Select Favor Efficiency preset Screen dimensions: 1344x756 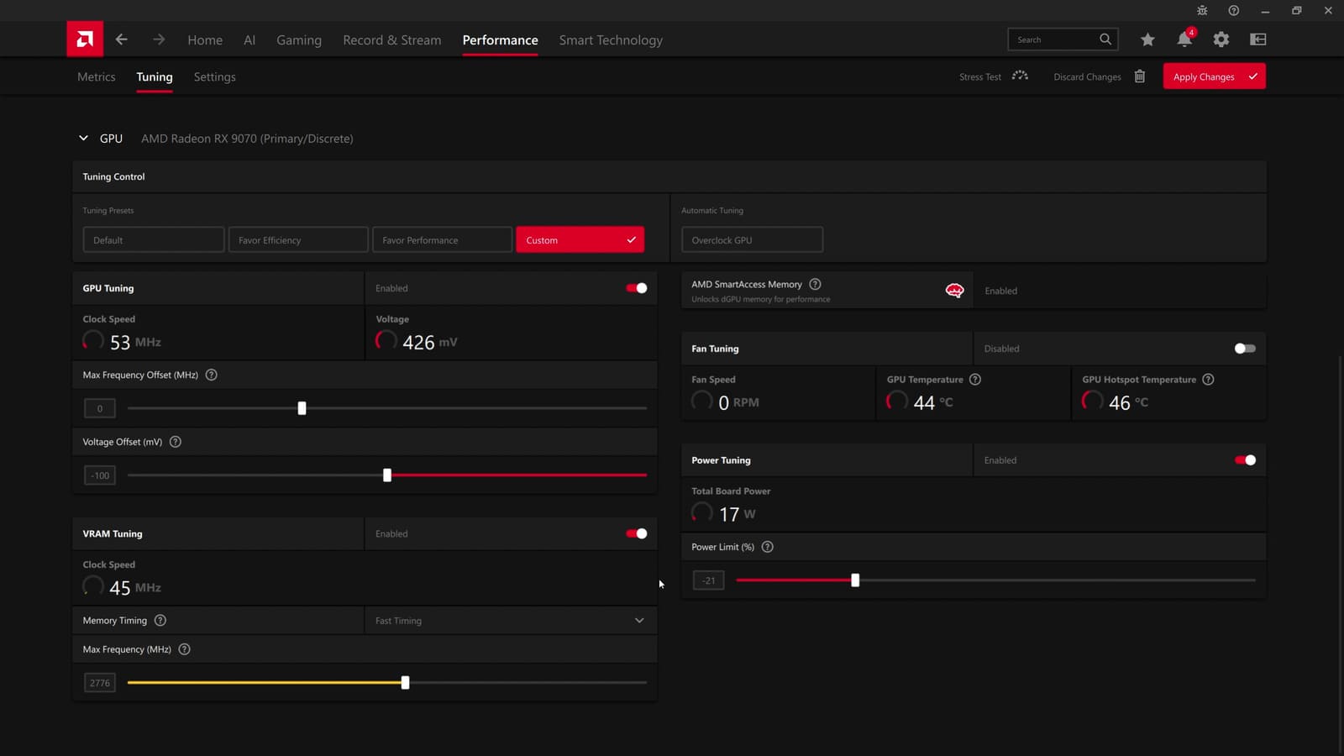pyautogui.click(x=298, y=239)
